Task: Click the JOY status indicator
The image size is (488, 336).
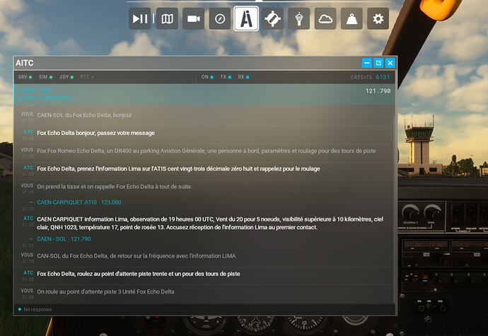Action: [66, 77]
